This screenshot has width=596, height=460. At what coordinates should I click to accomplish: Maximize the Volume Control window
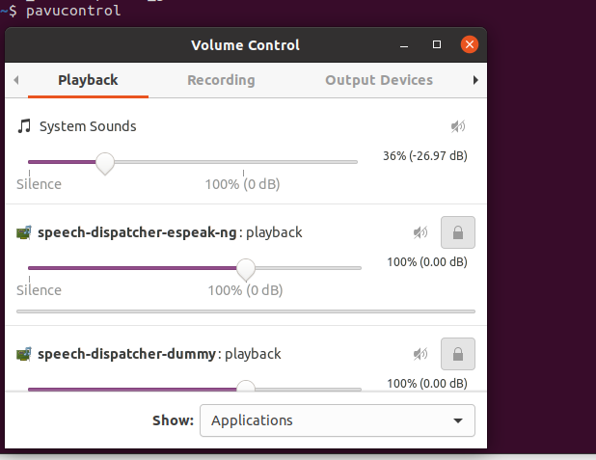pyautogui.click(x=437, y=45)
